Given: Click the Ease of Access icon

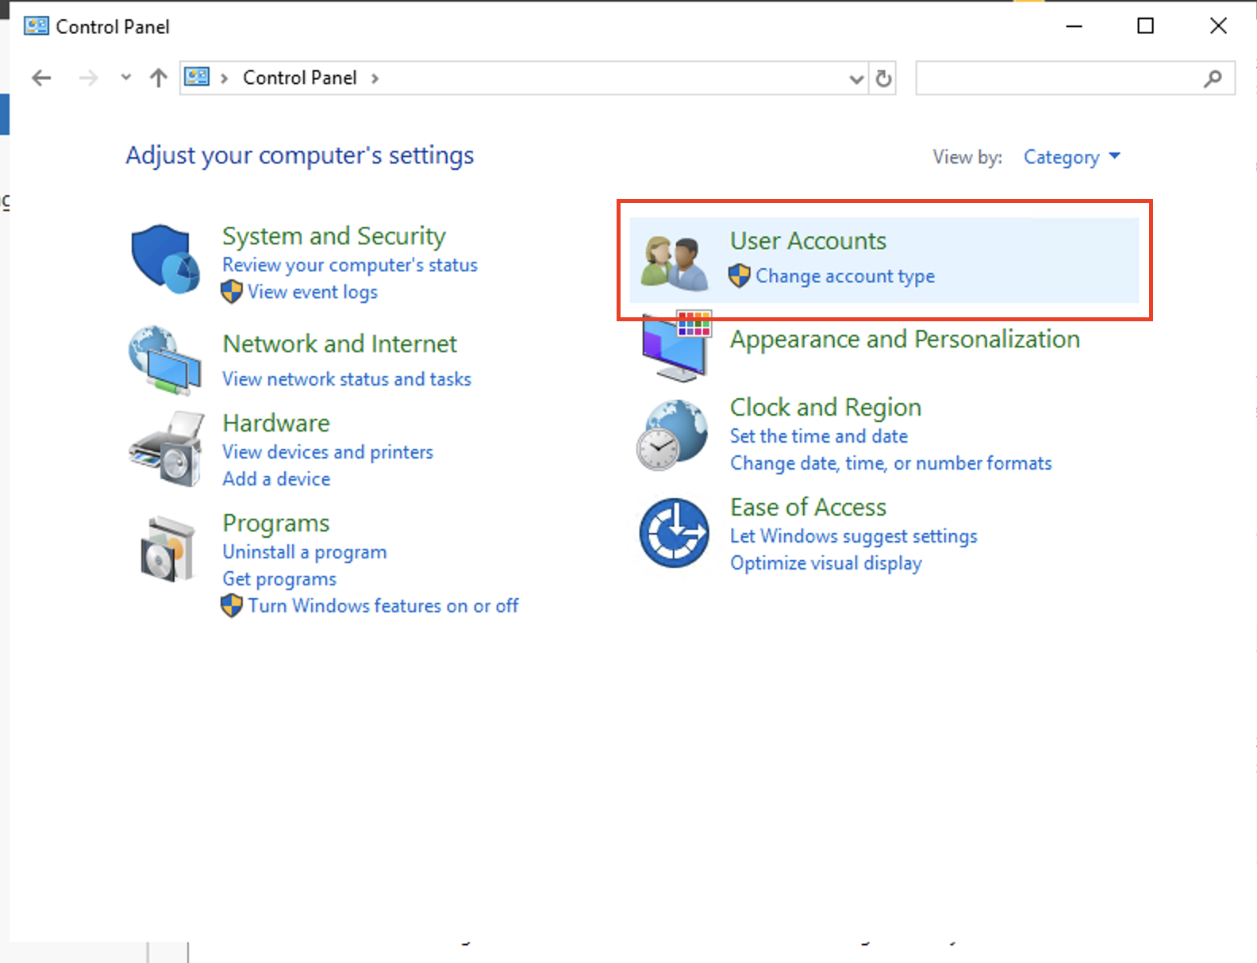Looking at the screenshot, I should [x=674, y=533].
